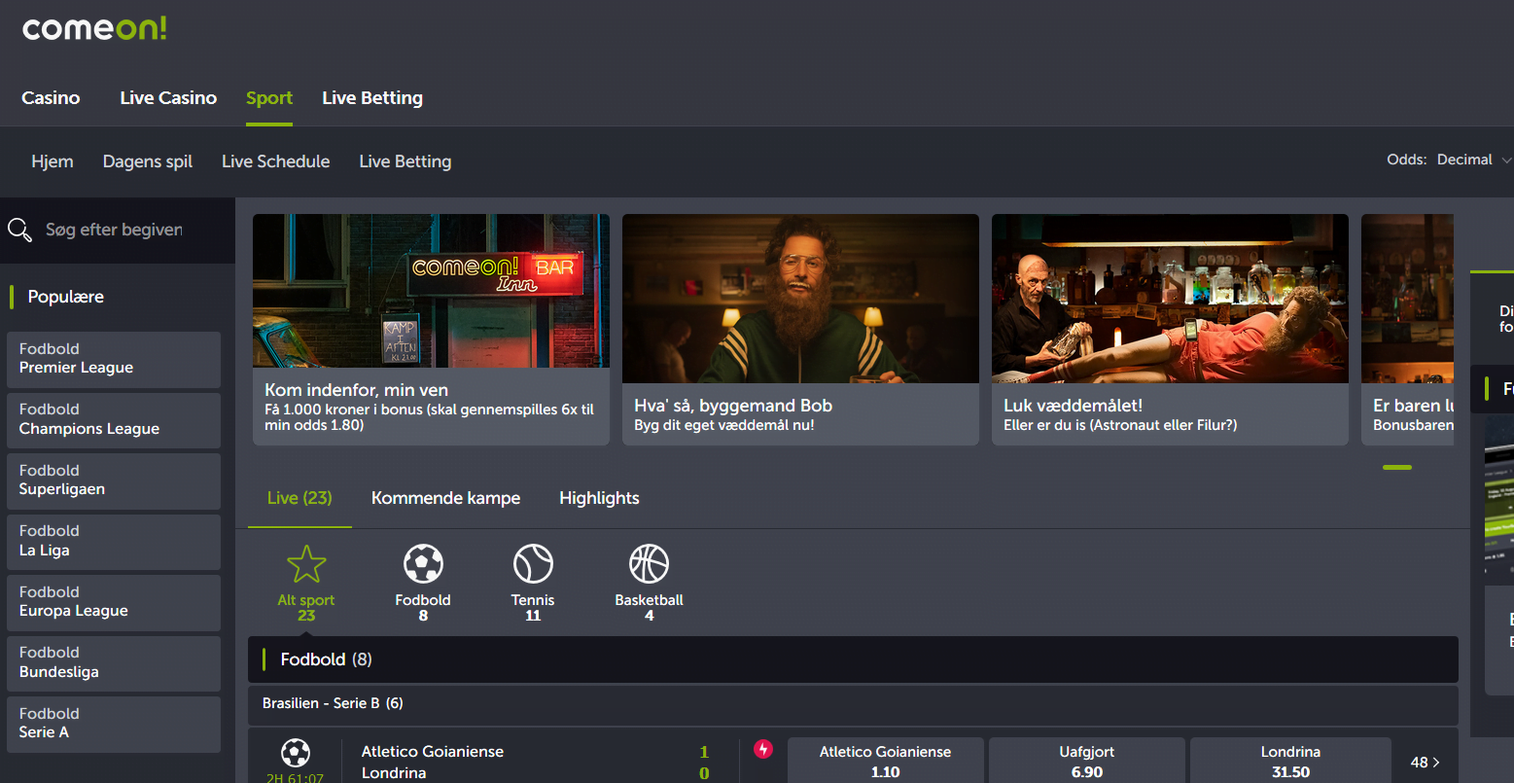Click the Atletico Goianiense team name

(433, 752)
